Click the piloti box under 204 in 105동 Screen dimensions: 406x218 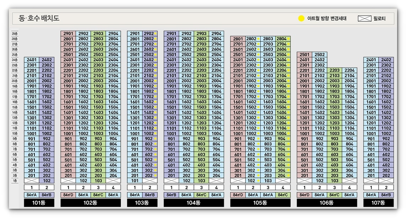[283, 181]
